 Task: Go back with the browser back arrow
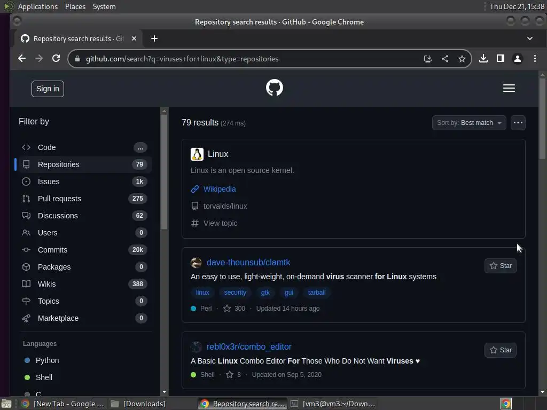point(22,59)
